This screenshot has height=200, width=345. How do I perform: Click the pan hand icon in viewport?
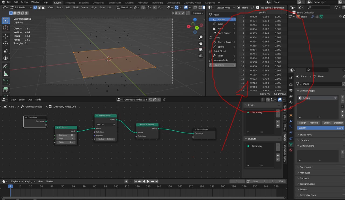click(x=201, y=43)
